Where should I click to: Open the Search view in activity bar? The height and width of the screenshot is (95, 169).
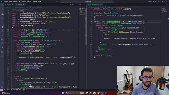[x=2, y=9]
